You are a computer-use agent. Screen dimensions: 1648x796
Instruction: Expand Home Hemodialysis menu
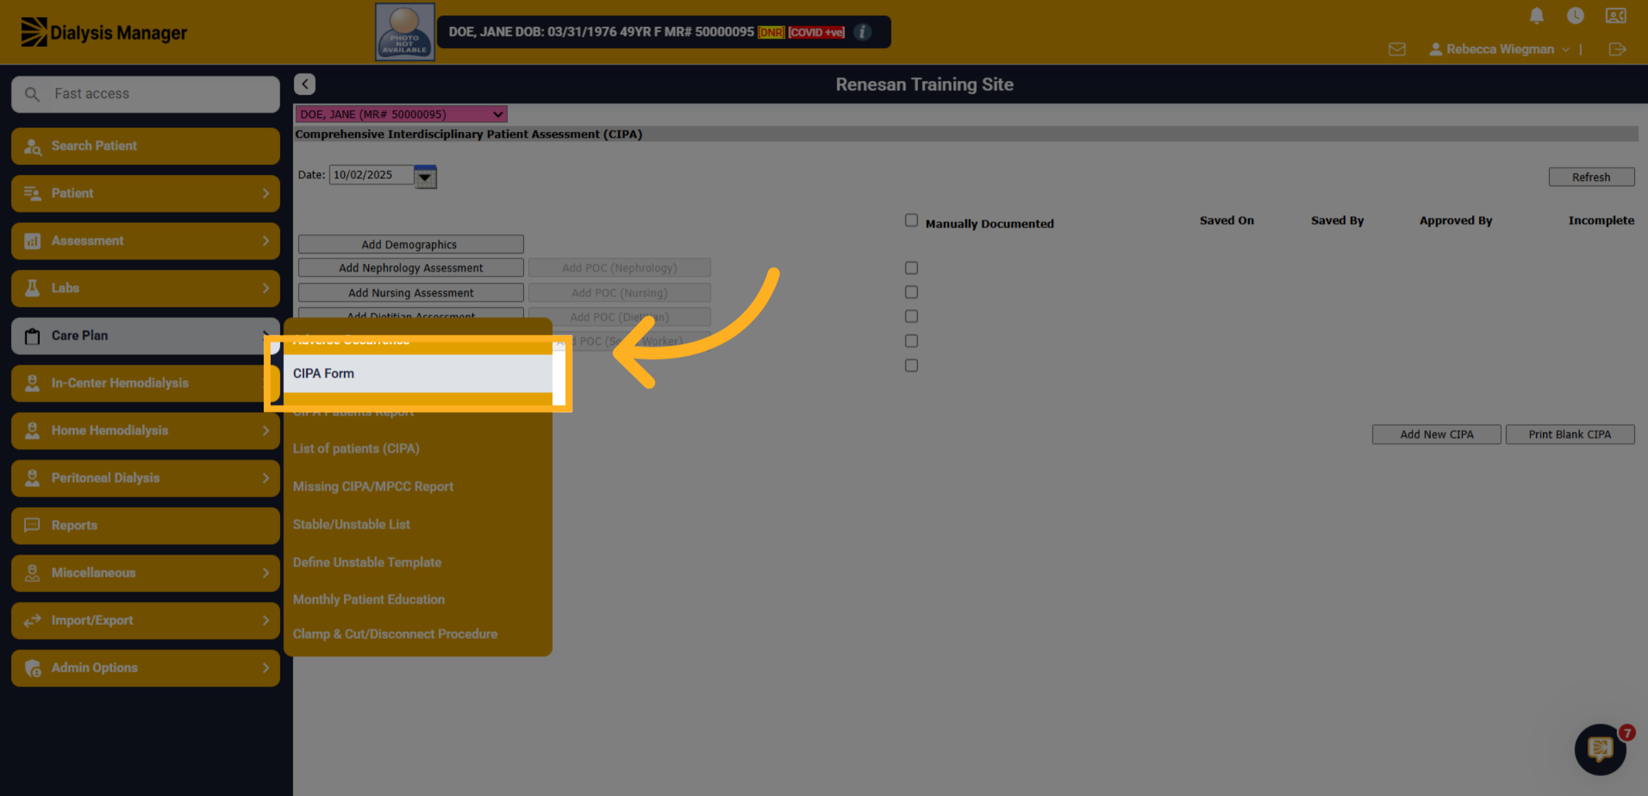click(x=146, y=430)
